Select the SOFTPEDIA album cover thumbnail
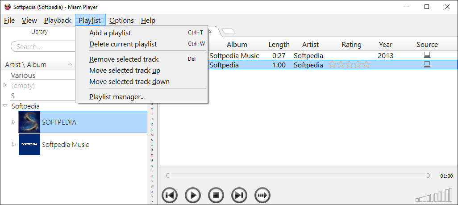 (29, 122)
